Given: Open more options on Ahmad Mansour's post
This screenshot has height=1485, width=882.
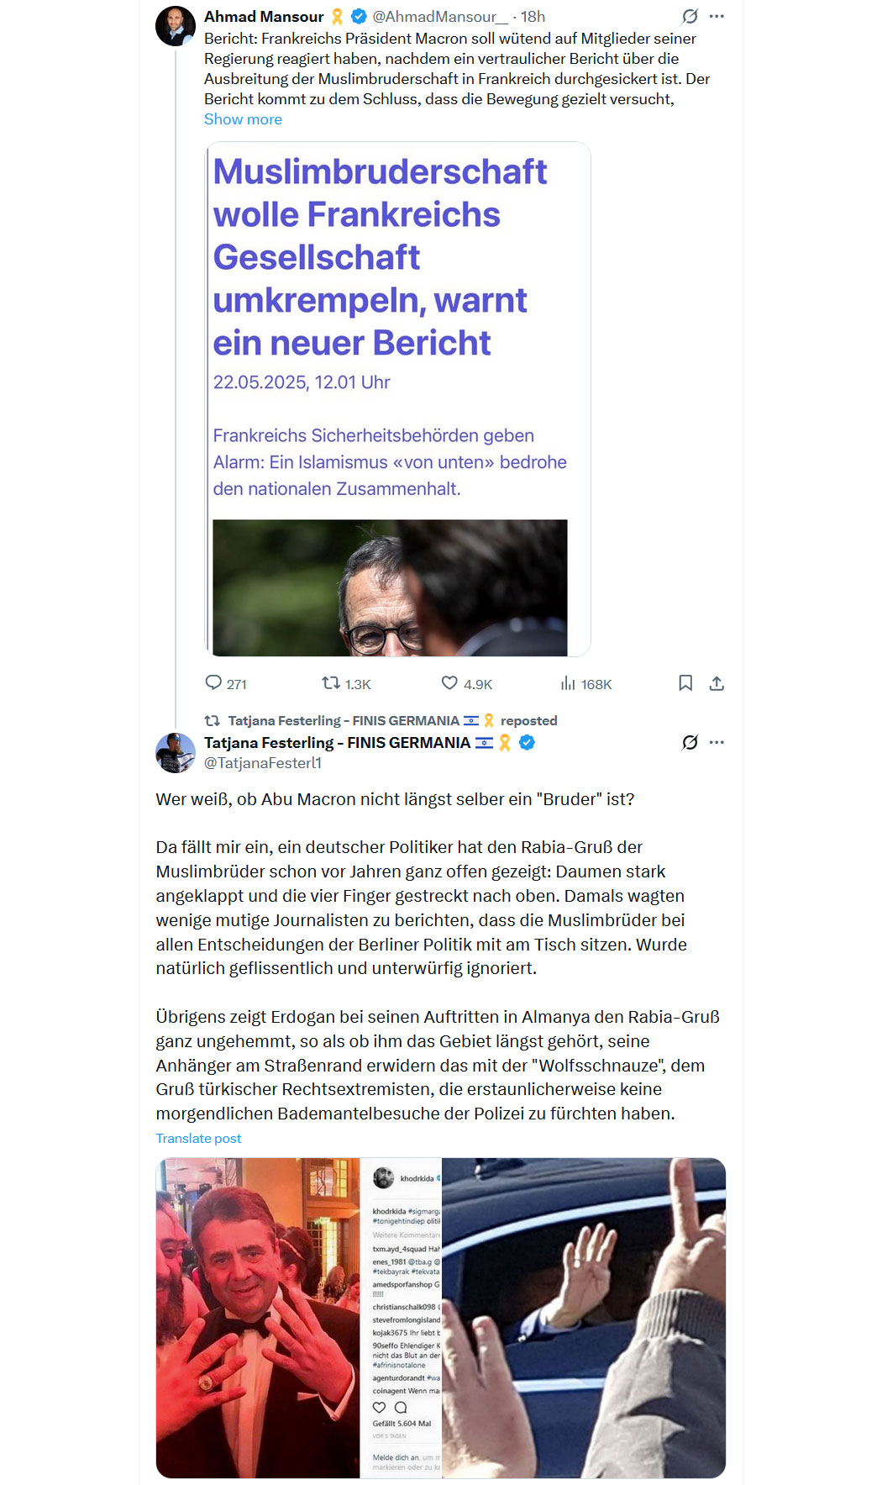Looking at the screenshot, I should [x=717, y=16].
